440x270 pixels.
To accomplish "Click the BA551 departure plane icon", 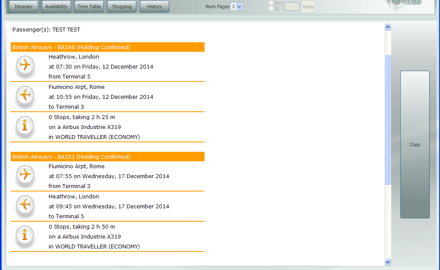I will coord(25,174).
